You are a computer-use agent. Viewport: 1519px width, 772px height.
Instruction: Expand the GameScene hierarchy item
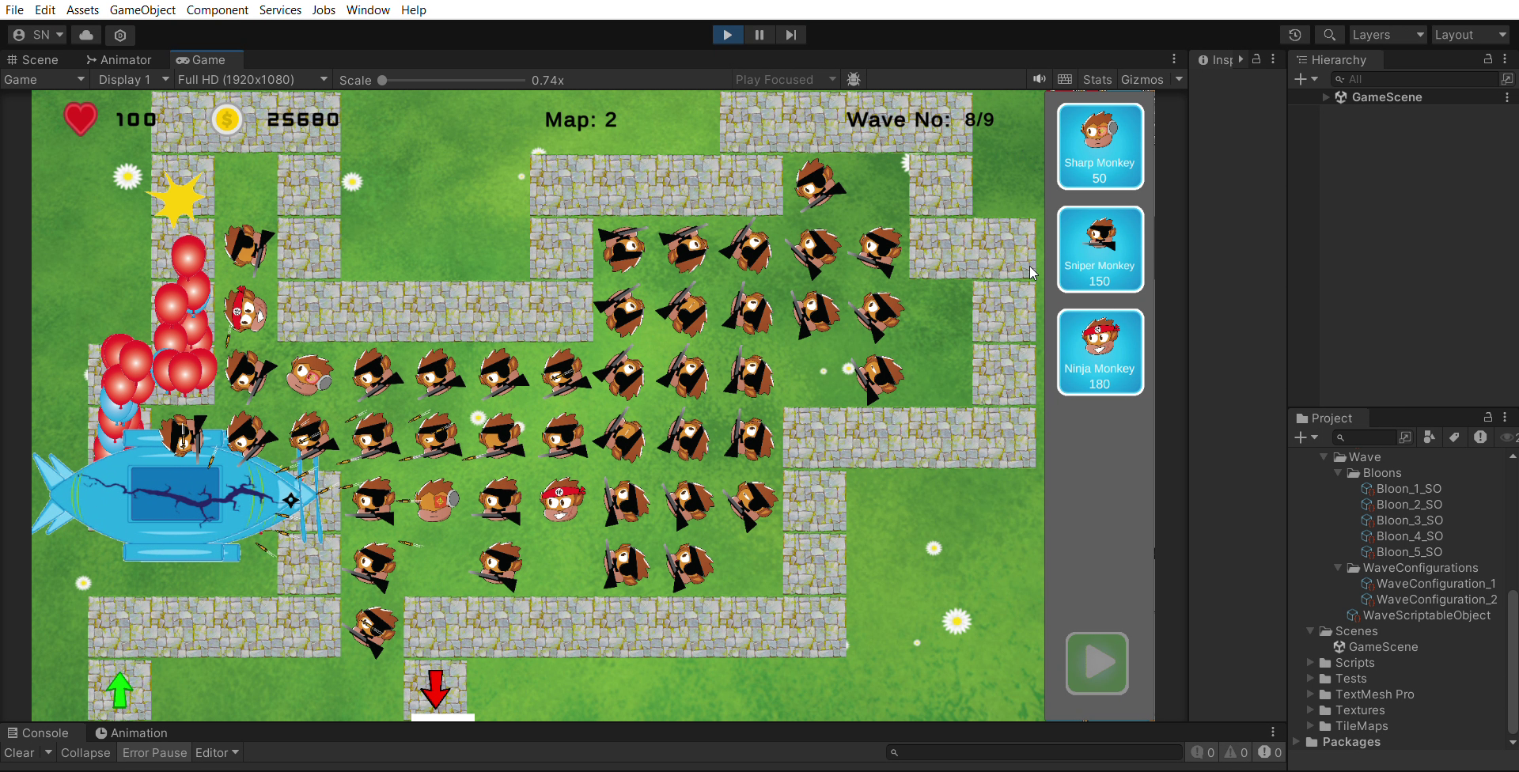(1326, 97)
